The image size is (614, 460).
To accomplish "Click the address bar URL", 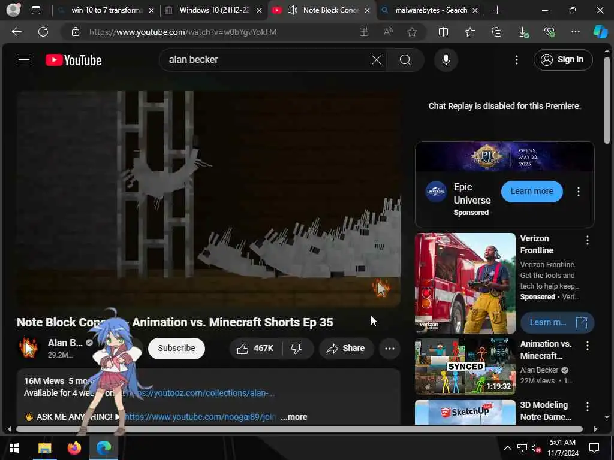I will point(182,32).
